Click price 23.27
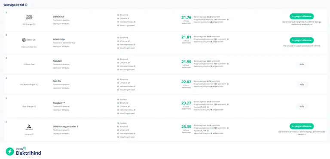This screenshot has width=330, height=159. (186, 103)
